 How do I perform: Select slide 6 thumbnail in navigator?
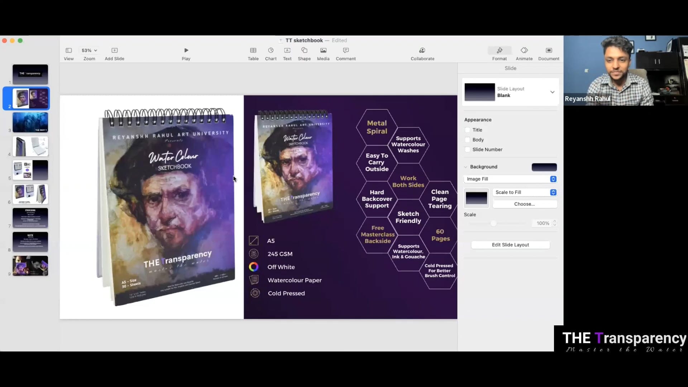pos(30,194)
